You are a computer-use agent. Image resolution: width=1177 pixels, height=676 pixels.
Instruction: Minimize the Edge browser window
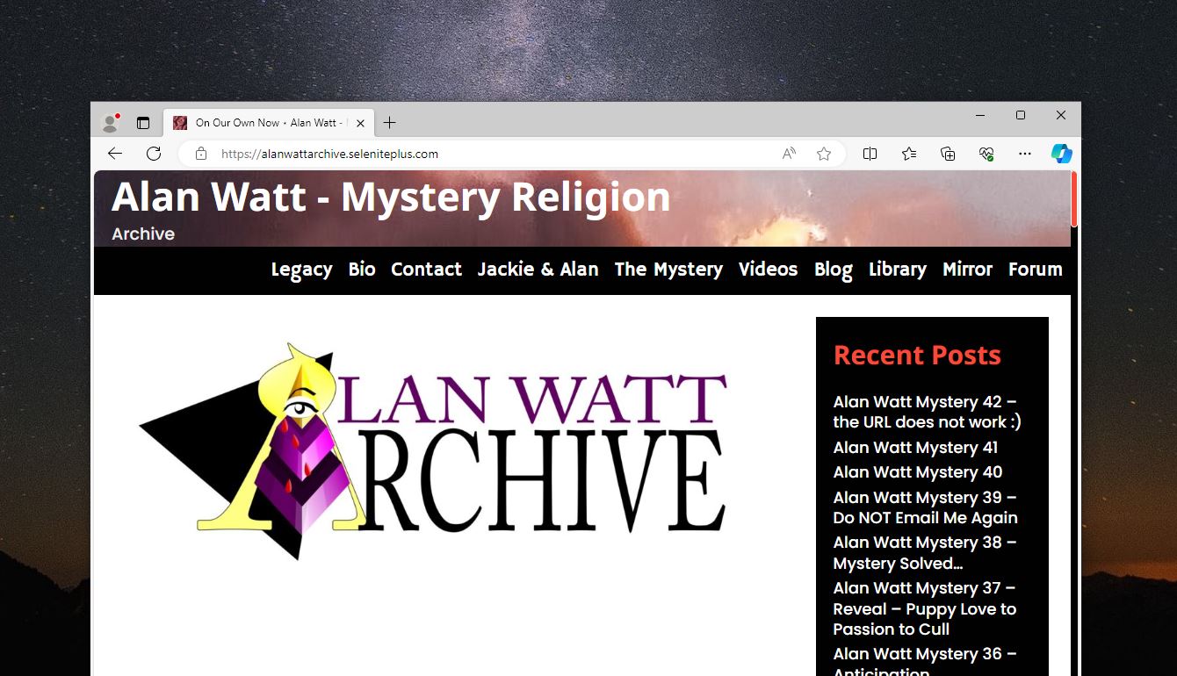980,115
